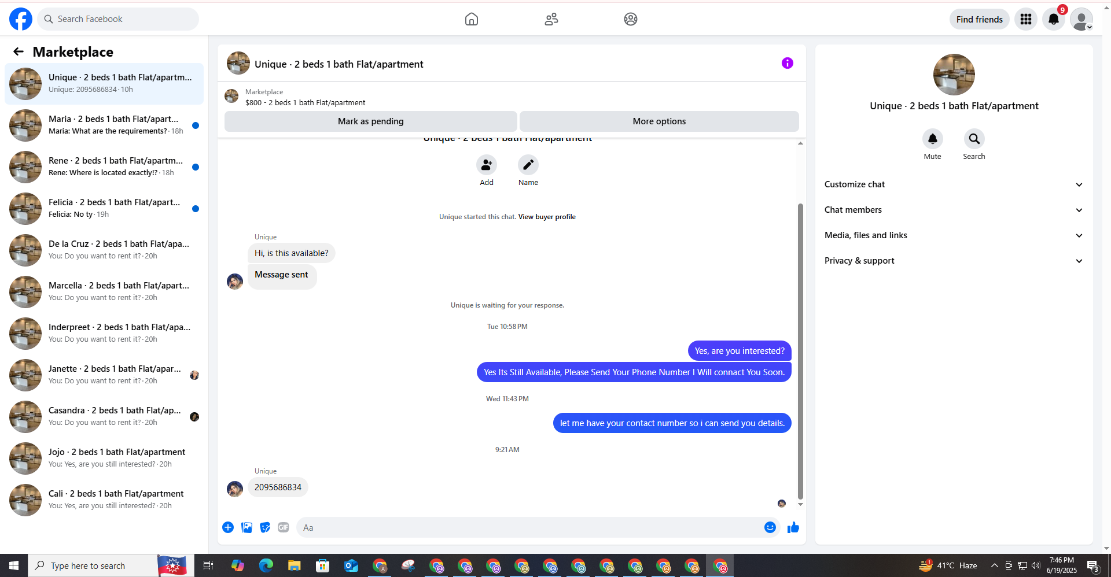The height and width of the screenshot is (577, 1111).
Task: Click the 'Hi, is this available?' message
Action: coord(292,253)
